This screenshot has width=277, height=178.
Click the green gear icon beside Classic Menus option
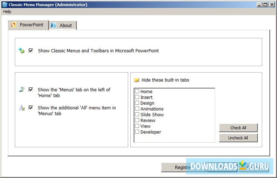point(22,51)
